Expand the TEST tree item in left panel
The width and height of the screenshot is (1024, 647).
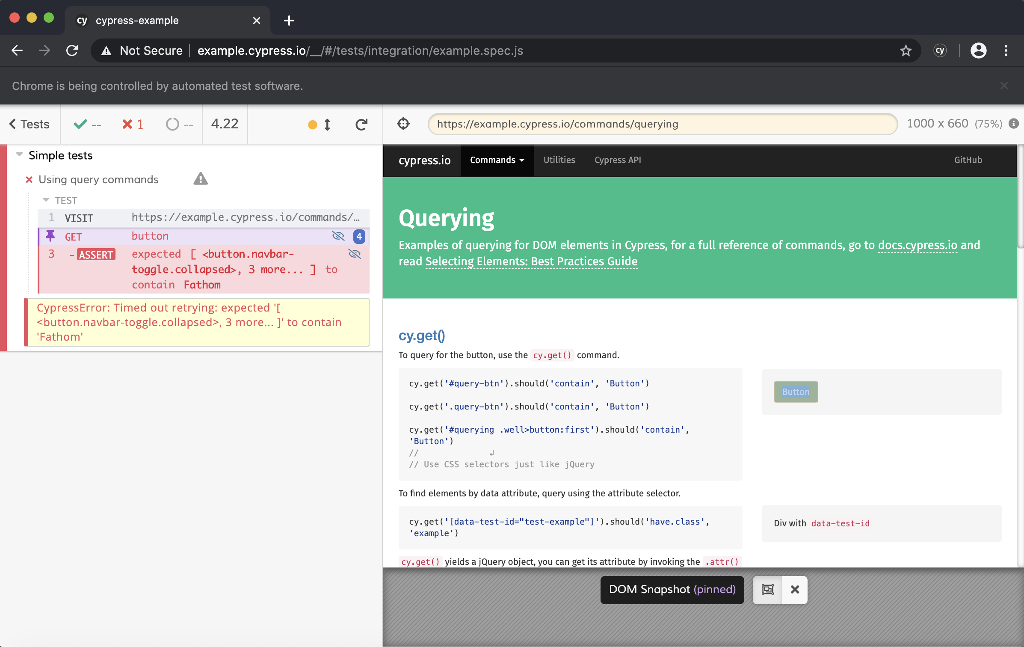[46, 199]
